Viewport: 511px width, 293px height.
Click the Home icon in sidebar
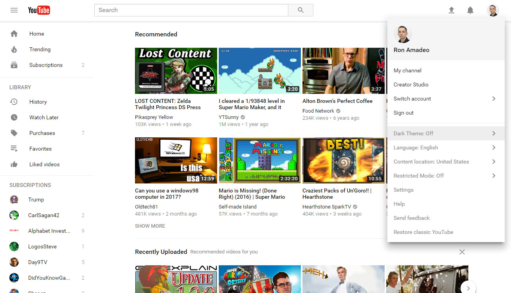pyautogui.click(x=14, y=34)
